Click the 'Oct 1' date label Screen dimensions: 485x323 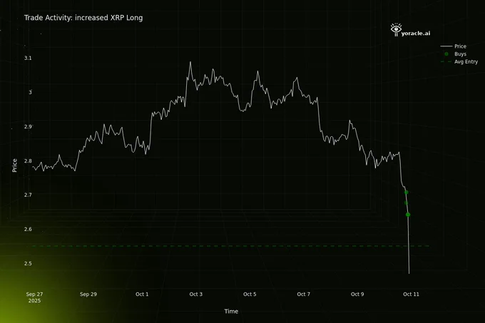tap(142, 294)
